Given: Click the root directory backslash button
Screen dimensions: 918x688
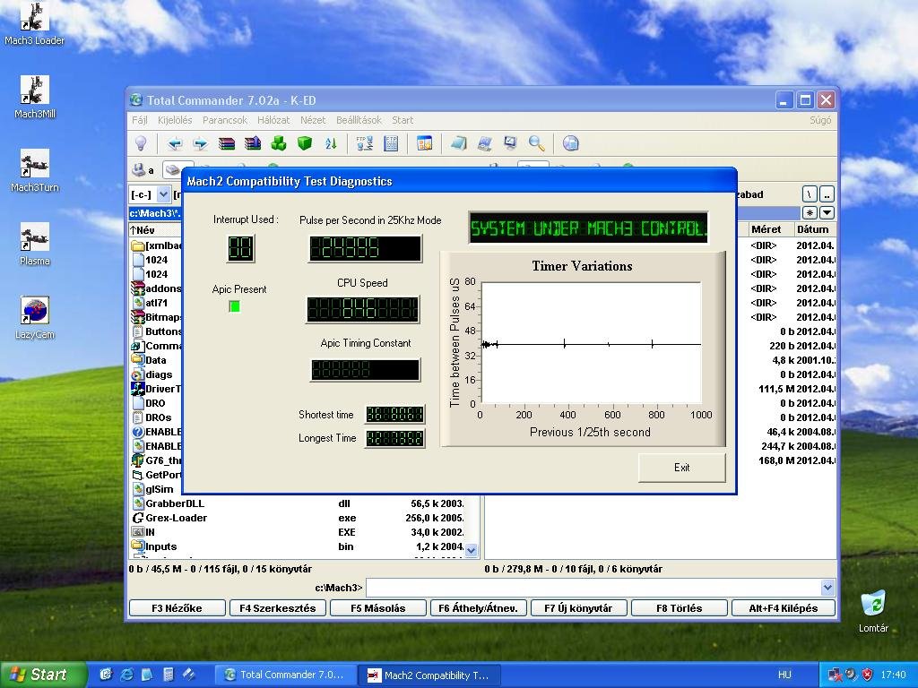Looking at the screenshot, I should 810,194.
